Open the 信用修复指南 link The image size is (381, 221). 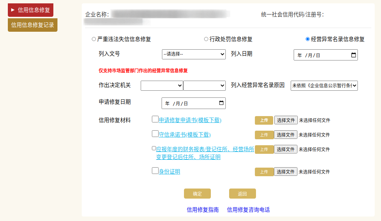click(203, 210)
